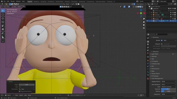Screen dimensions: 177x99
Task: Click the viewport zoom magnifier gizmo
Action: (144, 19)
